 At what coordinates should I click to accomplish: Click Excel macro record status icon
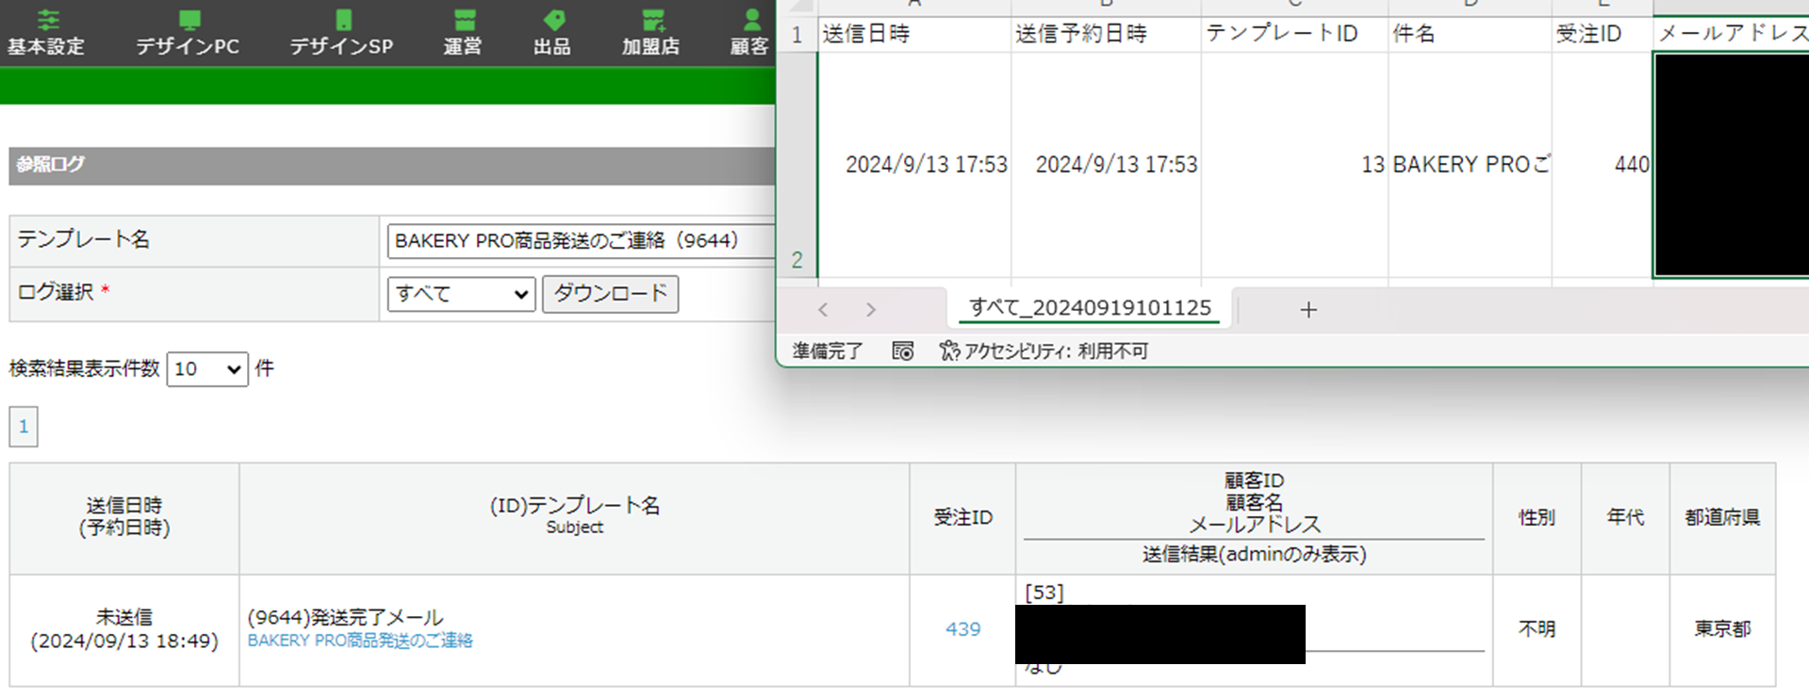[902, 351]
